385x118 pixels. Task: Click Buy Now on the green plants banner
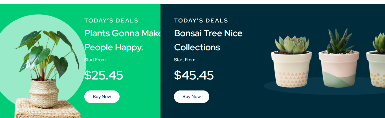pos(102,97)
